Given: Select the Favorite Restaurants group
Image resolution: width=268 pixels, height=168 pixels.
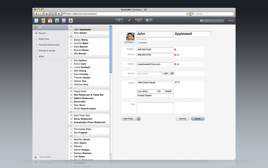Looking at the screenshot, I should (x=50, y=45).
